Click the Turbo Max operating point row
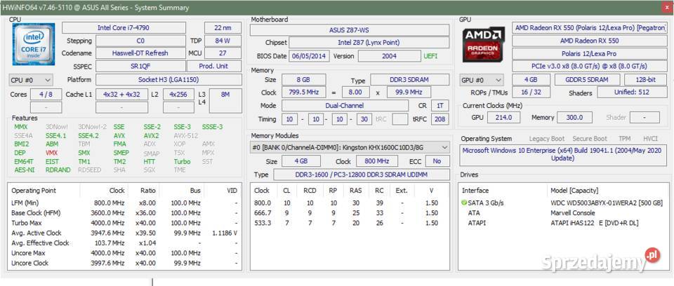The height and width of the screenshot is (286, 674). coord(125,223)
